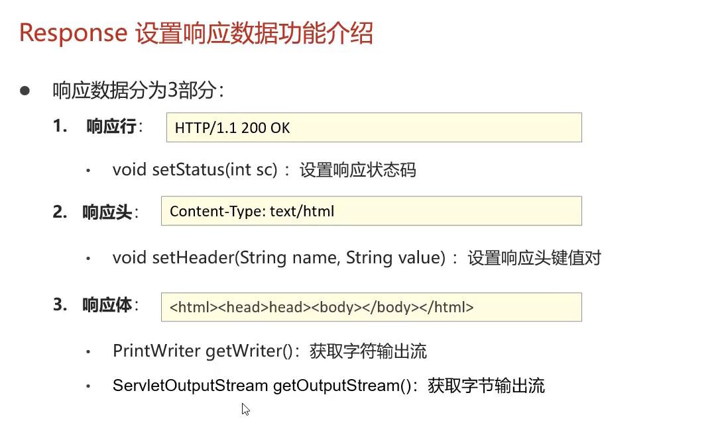Click the '响应行' bold label
Viewport: 720px width, 438px height.
111,126
